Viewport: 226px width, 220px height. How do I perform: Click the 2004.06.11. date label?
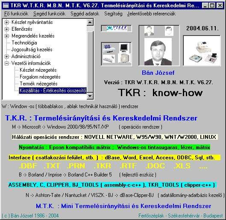[203, 28]
